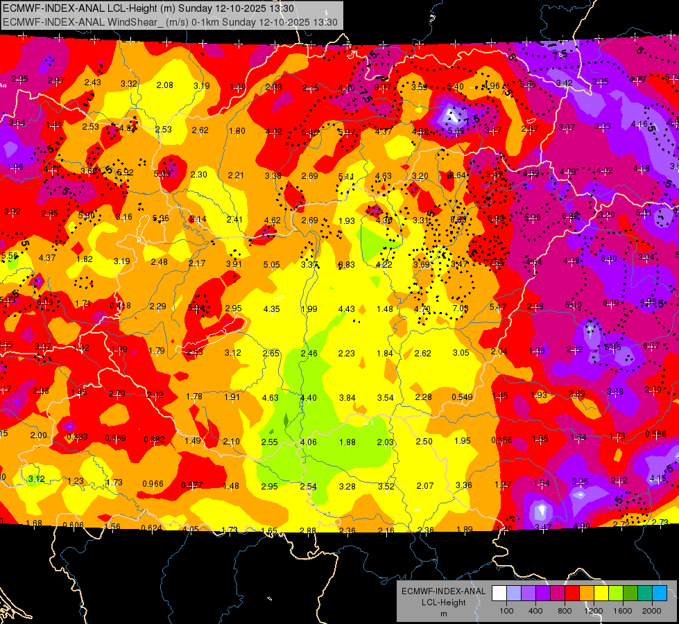This screenshot has height=624, width=679.
Task: Click the wind shear value '7.03'
Action: click(461, 309)
